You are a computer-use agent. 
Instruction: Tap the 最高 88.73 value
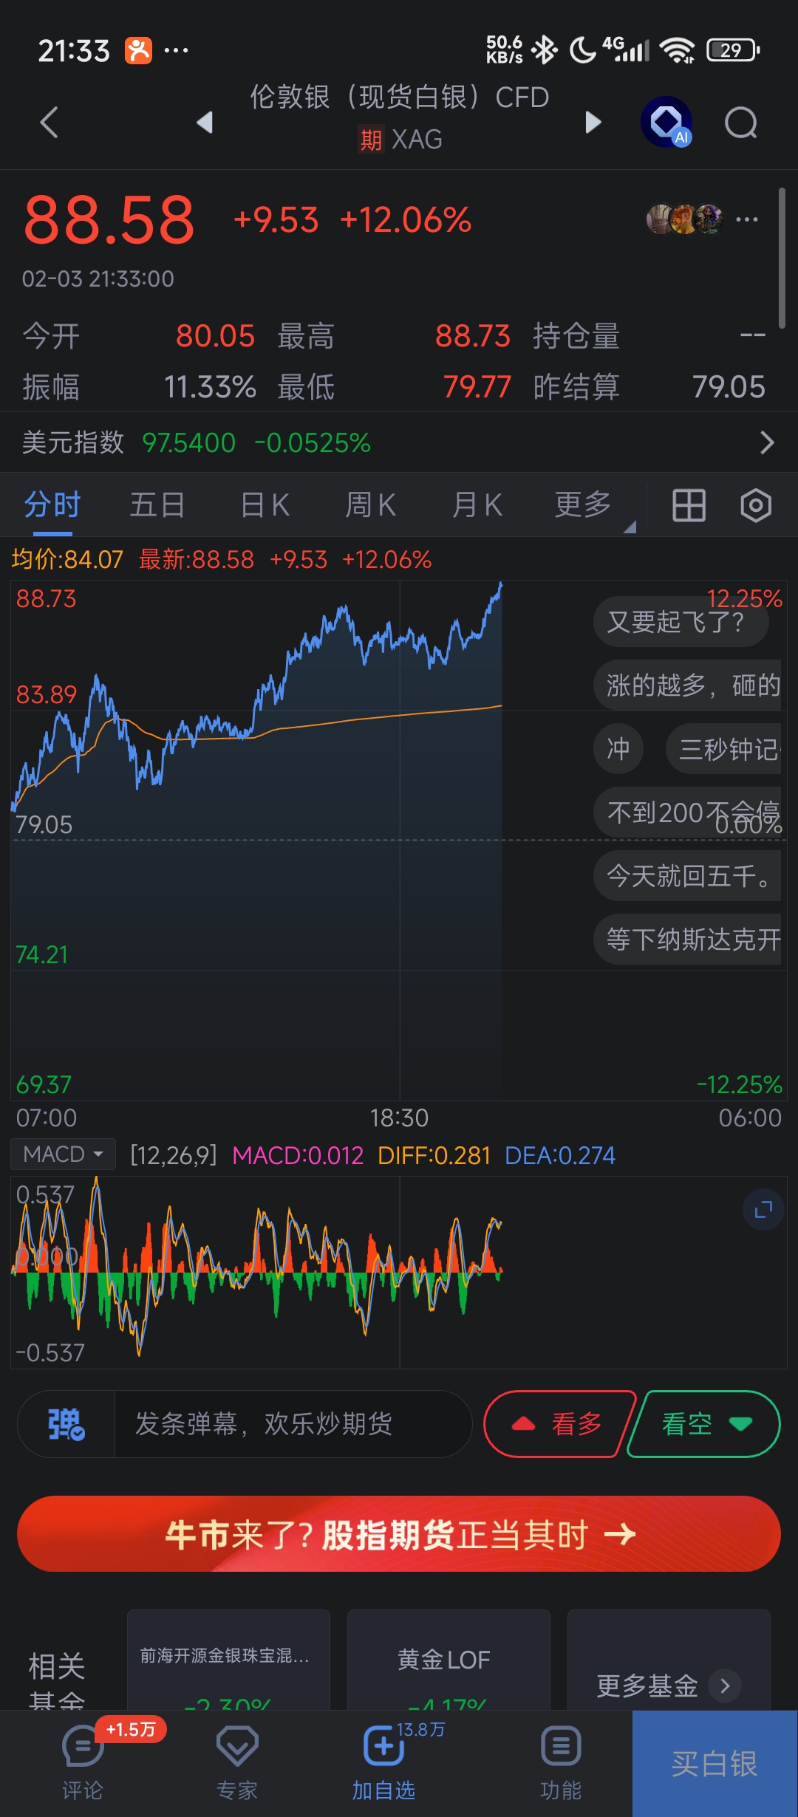pos(472,336)
